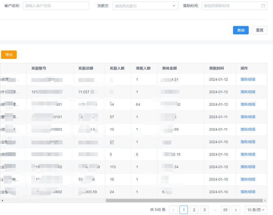
Task: Open the 10 条/页 page size dropdown
Action: tap(256, 210)
